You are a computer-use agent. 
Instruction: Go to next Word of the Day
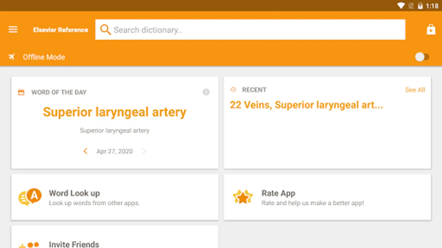point(144,151)
